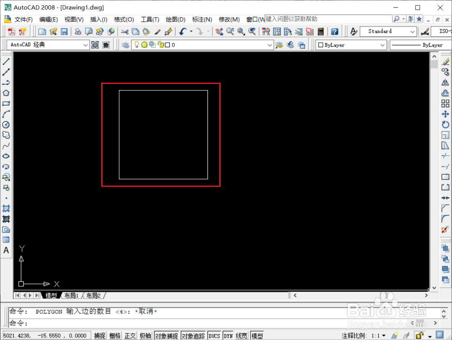This screenshot has width=452, height=340.
Task: Click the layer color swatch in layer dropdown
Action: point(168,45)
